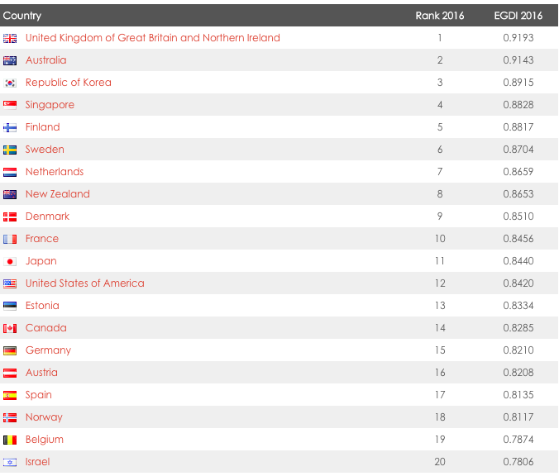Open the New Zealand country link
The height and width of the screenshot is (476, 559).
58,194
